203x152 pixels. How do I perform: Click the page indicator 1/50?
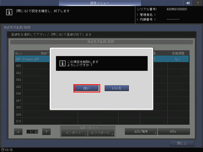pyautogui.click(x=32, y=132)
